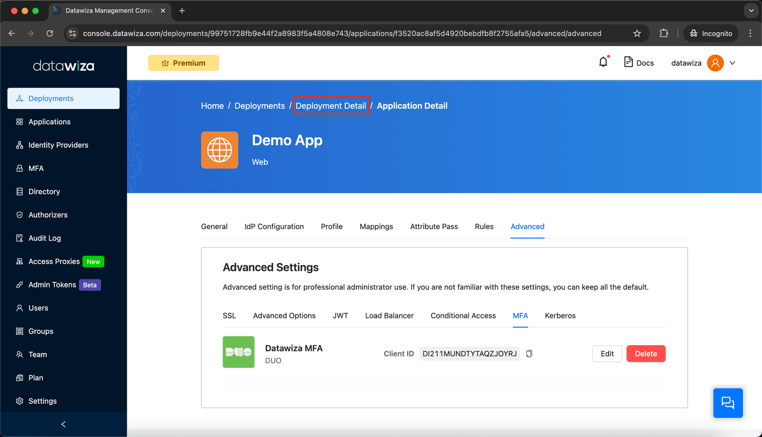Image resolution: width=762 pixels, height=437 pixels.
Task: Open the tab search dropdown in Chrome
Action: pos(751,10)
